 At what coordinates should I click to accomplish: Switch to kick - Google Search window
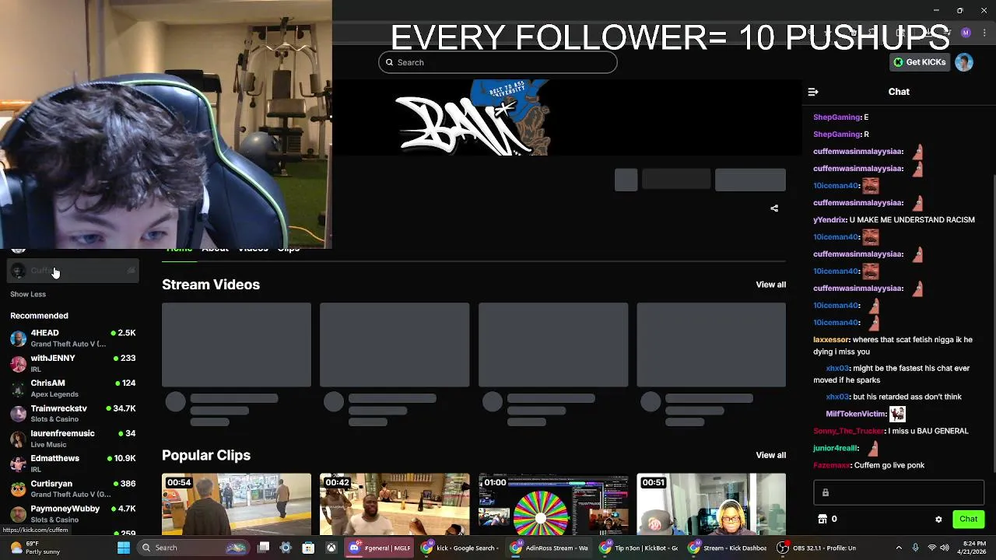[x=461, y=548]
